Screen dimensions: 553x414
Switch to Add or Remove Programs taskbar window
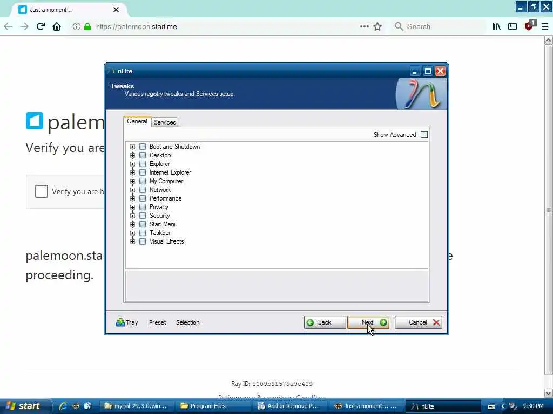[288, 406]
